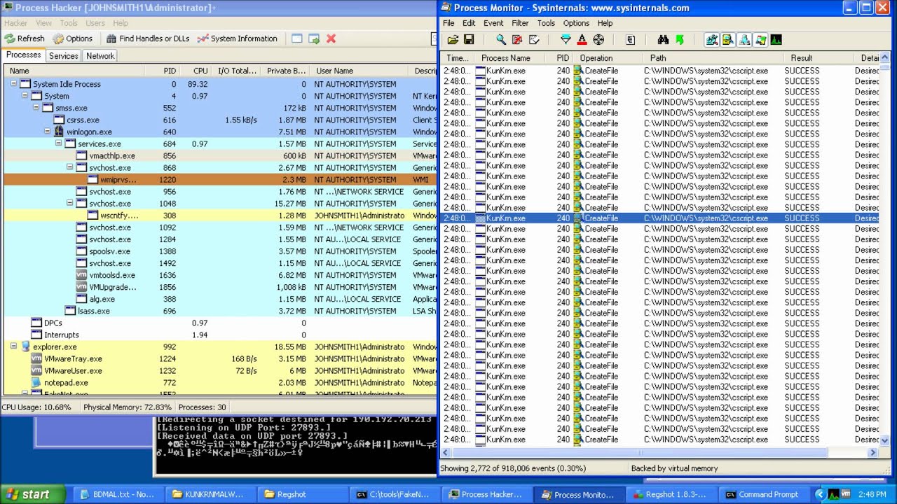Click the crosshair Include Process From Window icon
Image resolution: width=897 pixels, height=504 pixels.
tap(598, 40)
